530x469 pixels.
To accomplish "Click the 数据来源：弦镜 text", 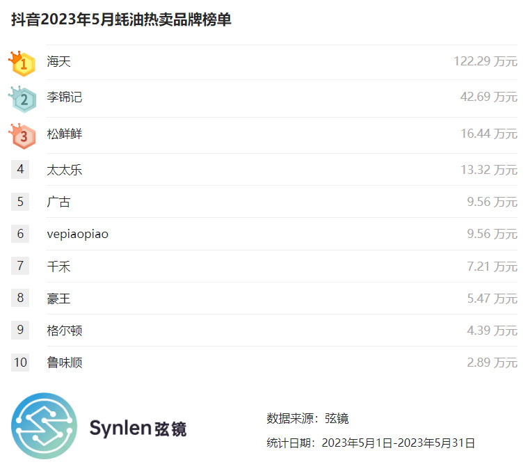I will point(307,419).
